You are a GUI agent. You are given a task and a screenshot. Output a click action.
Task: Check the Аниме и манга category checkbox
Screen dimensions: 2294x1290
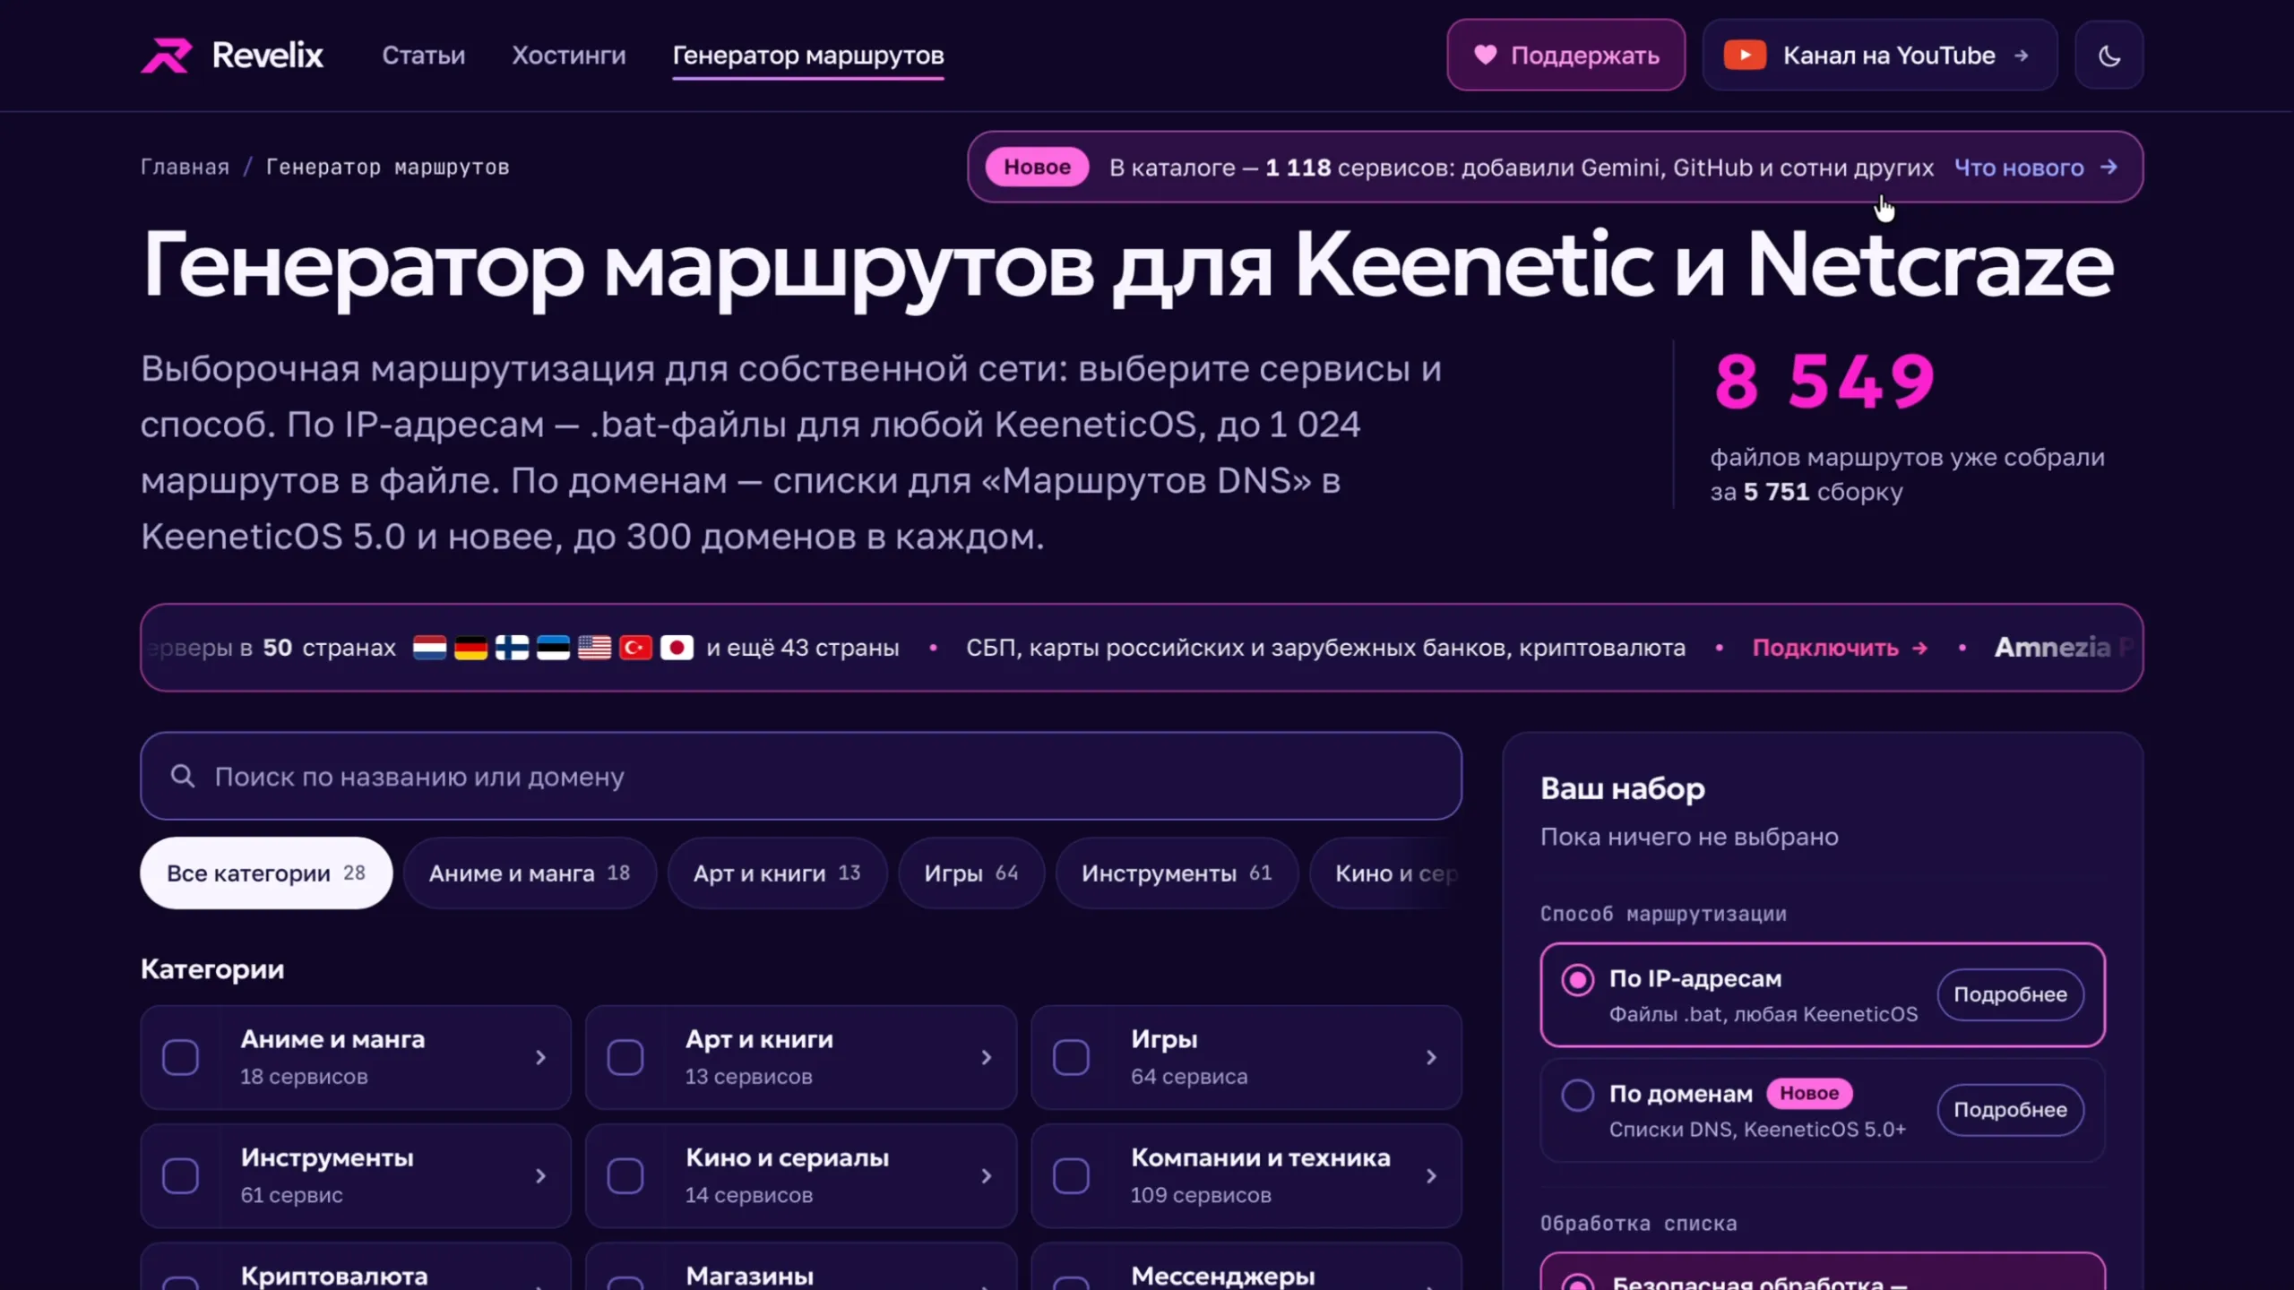(x=180, y=1057)
